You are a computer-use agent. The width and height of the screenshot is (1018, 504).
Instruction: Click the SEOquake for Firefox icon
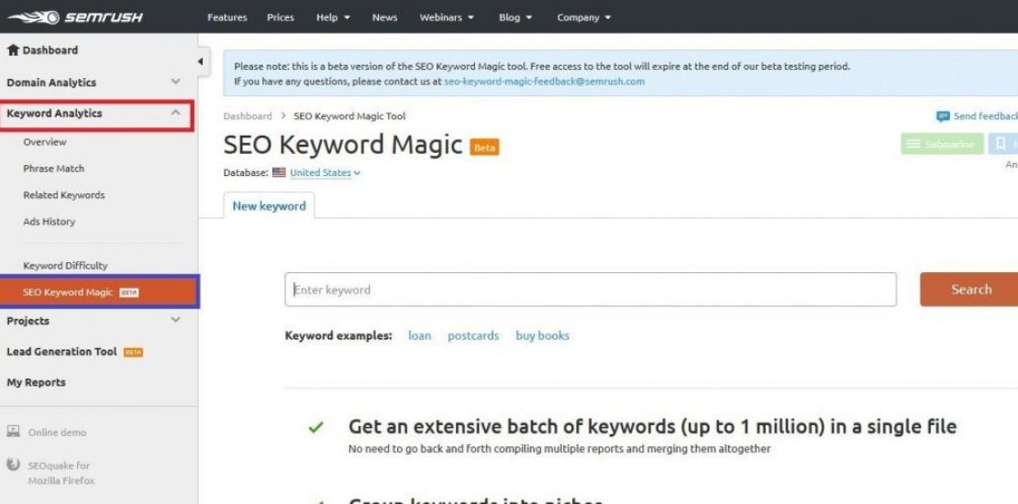14,466
